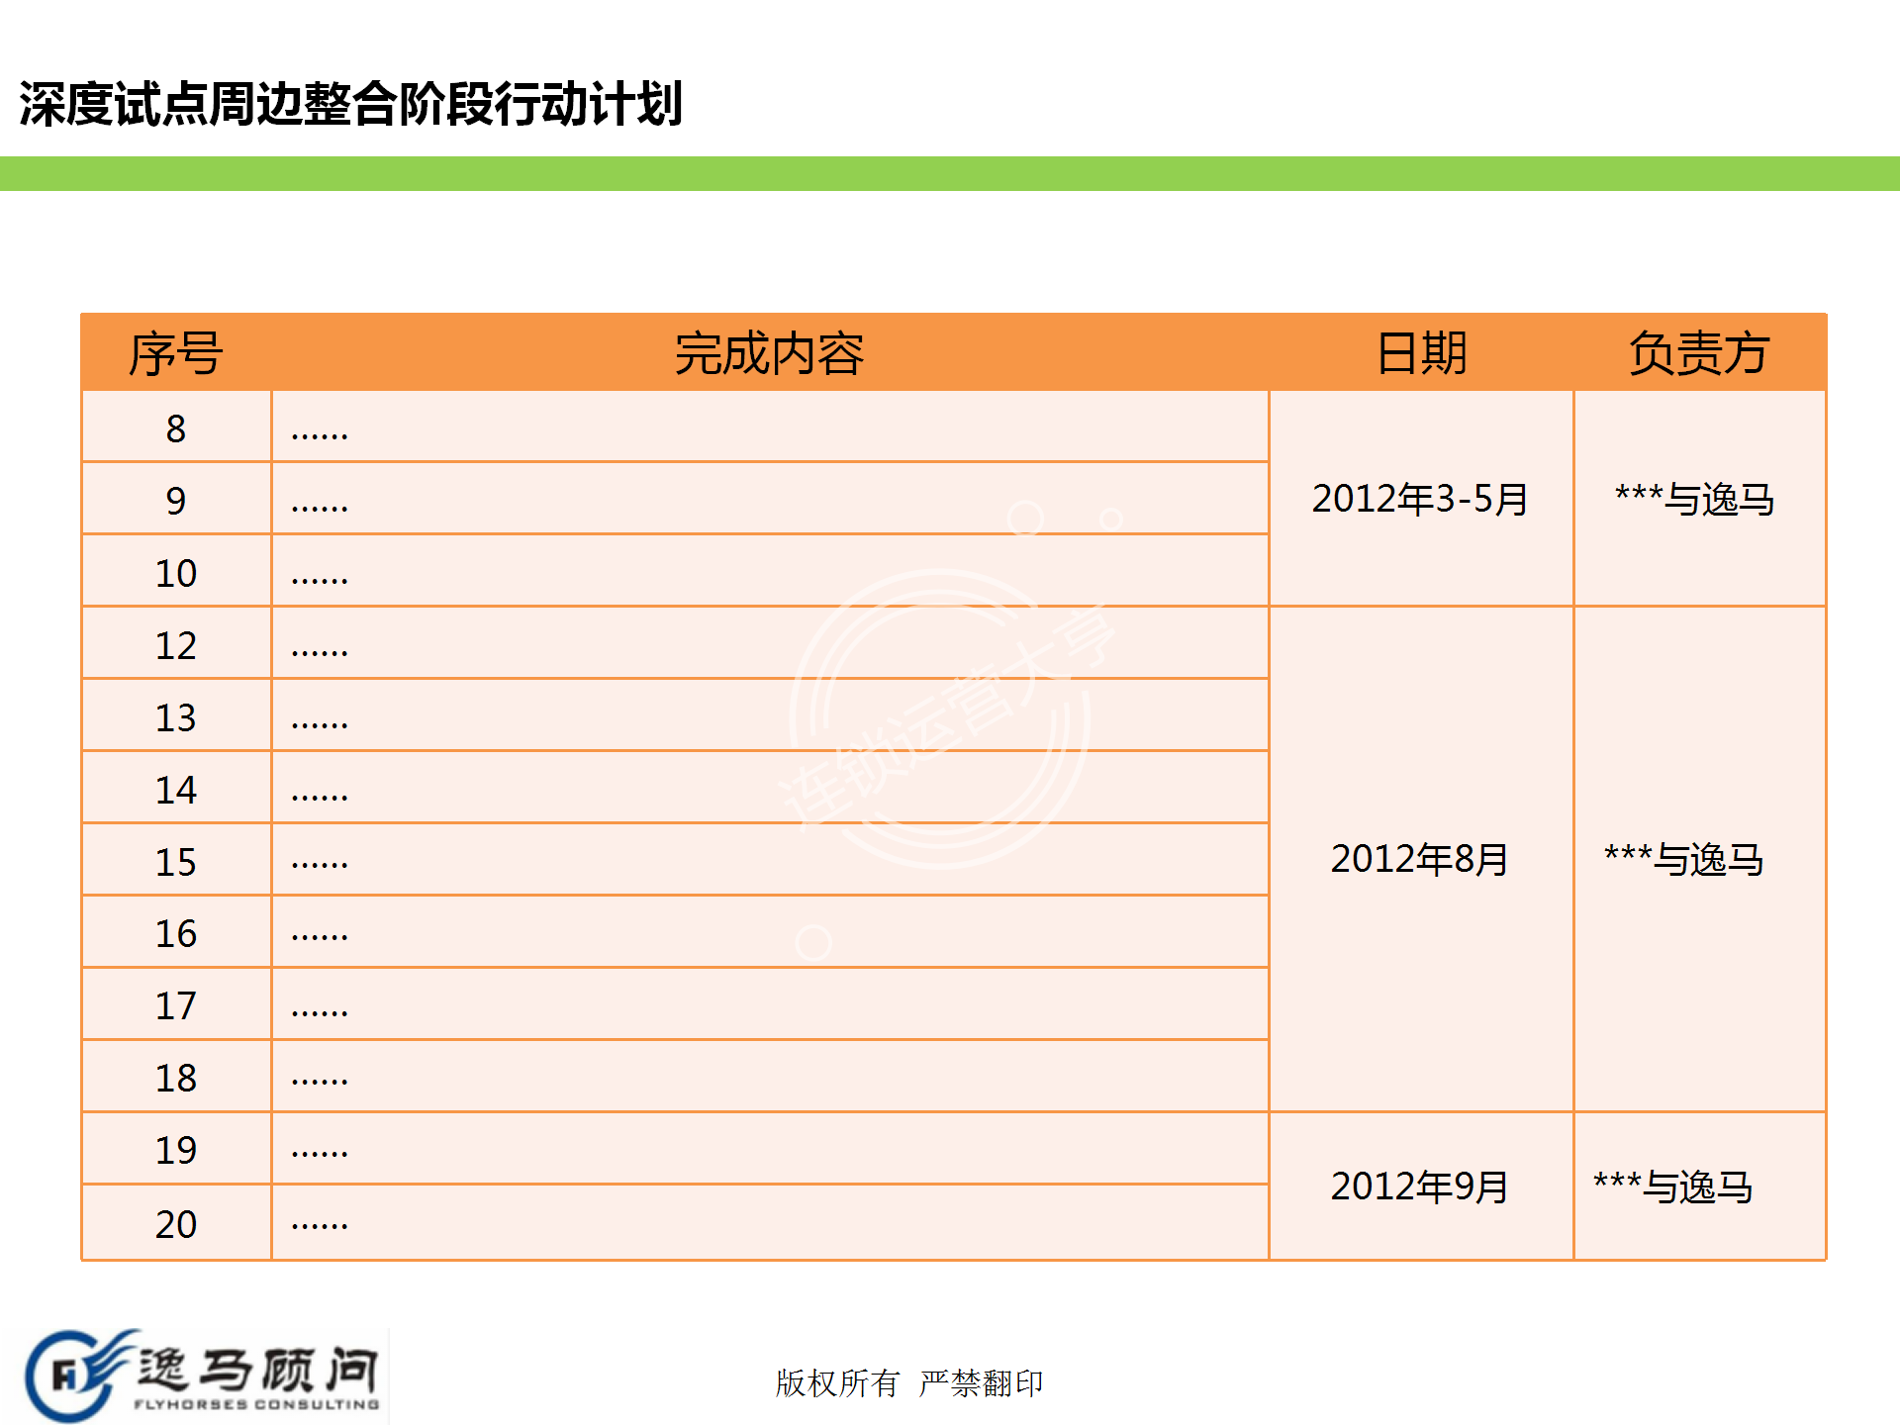Select the 序号 column header
Screen dimensions: 1900x1425
[x=176, y=353]
